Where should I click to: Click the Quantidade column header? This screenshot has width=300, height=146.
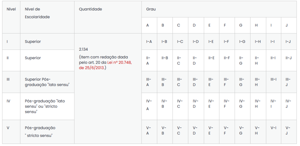coord(91,9)
